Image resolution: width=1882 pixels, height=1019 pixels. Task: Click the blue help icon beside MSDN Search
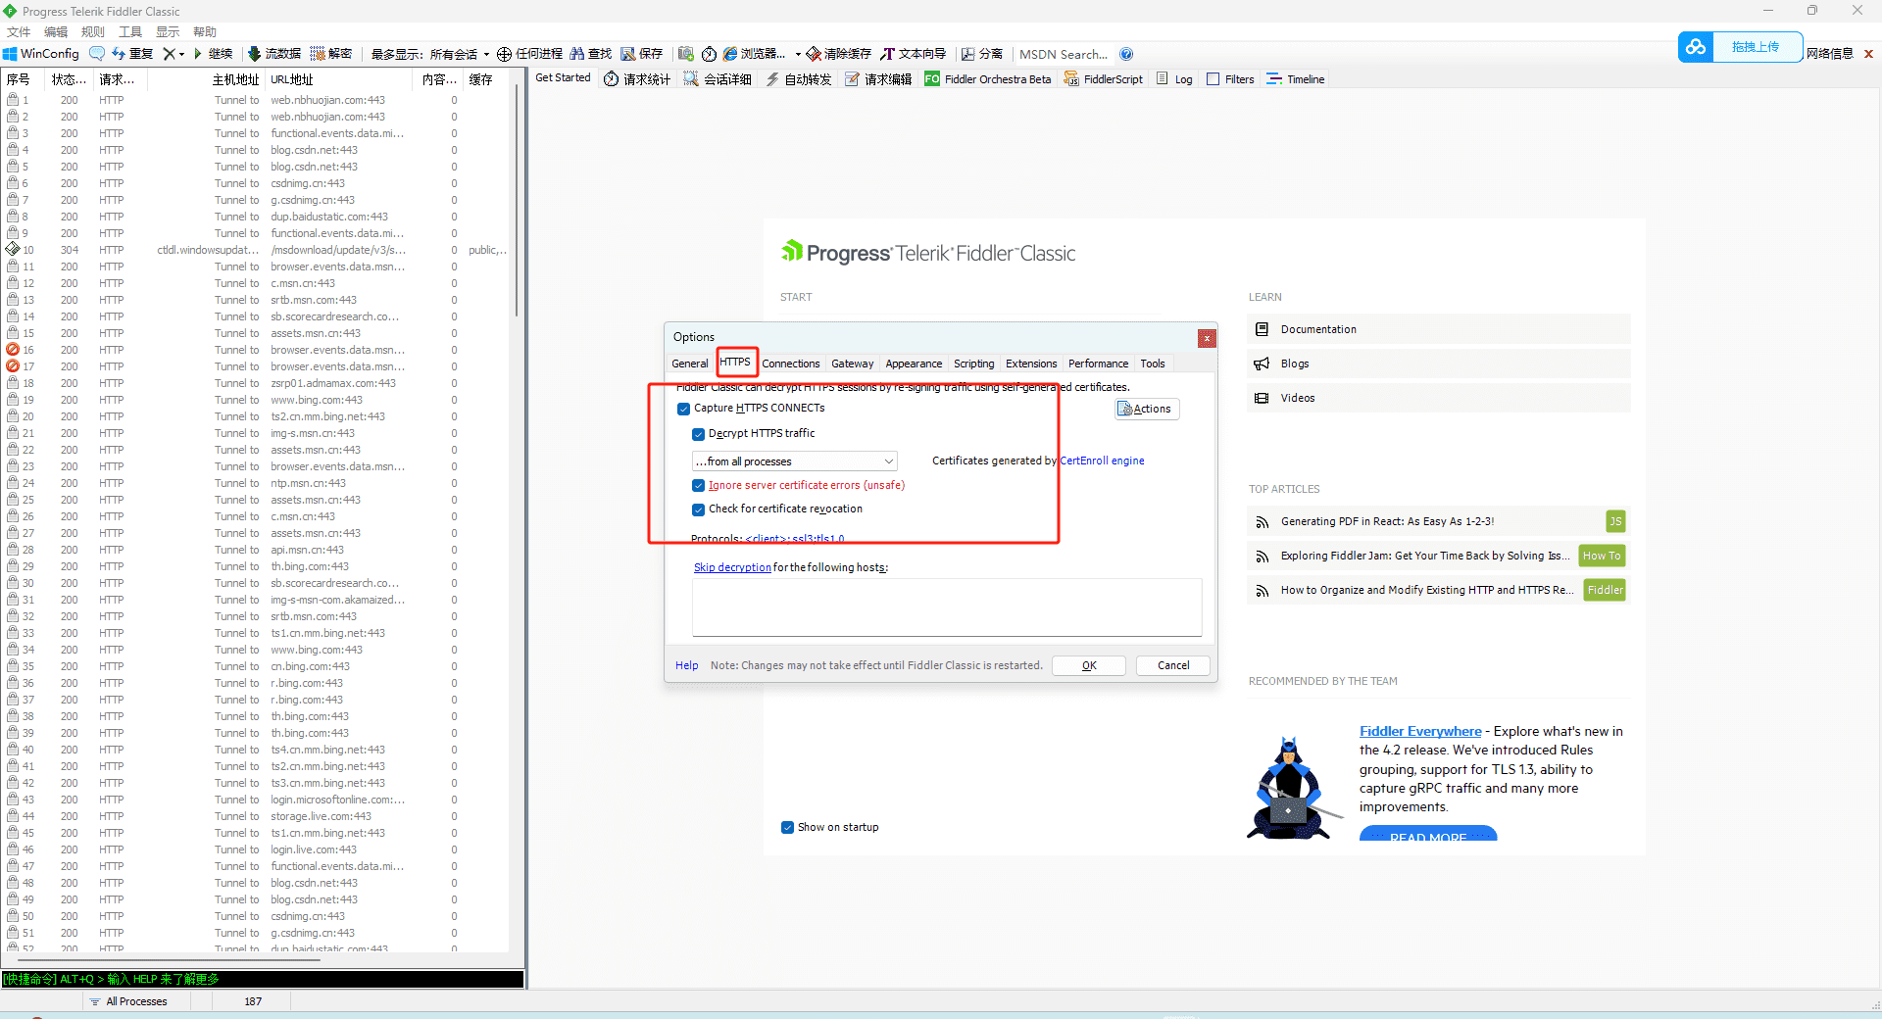(x=1126, y=54)
